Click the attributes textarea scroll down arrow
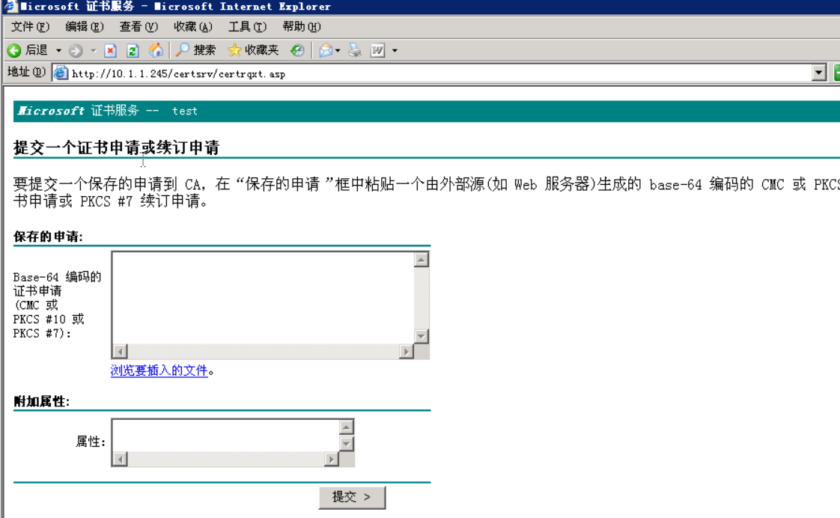The height and width of the screenshot is (518, 840). (x=346, y=444)
